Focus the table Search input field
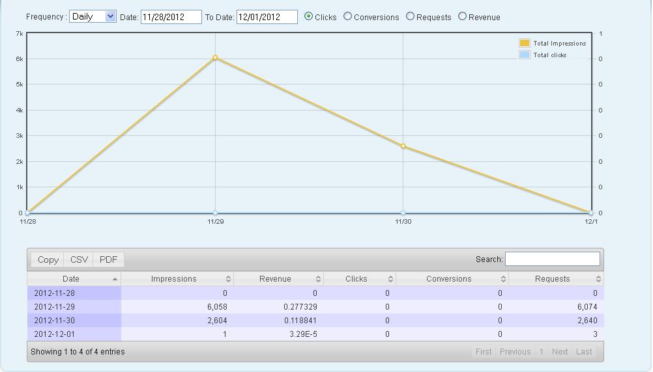 click(x=552, y=259)
